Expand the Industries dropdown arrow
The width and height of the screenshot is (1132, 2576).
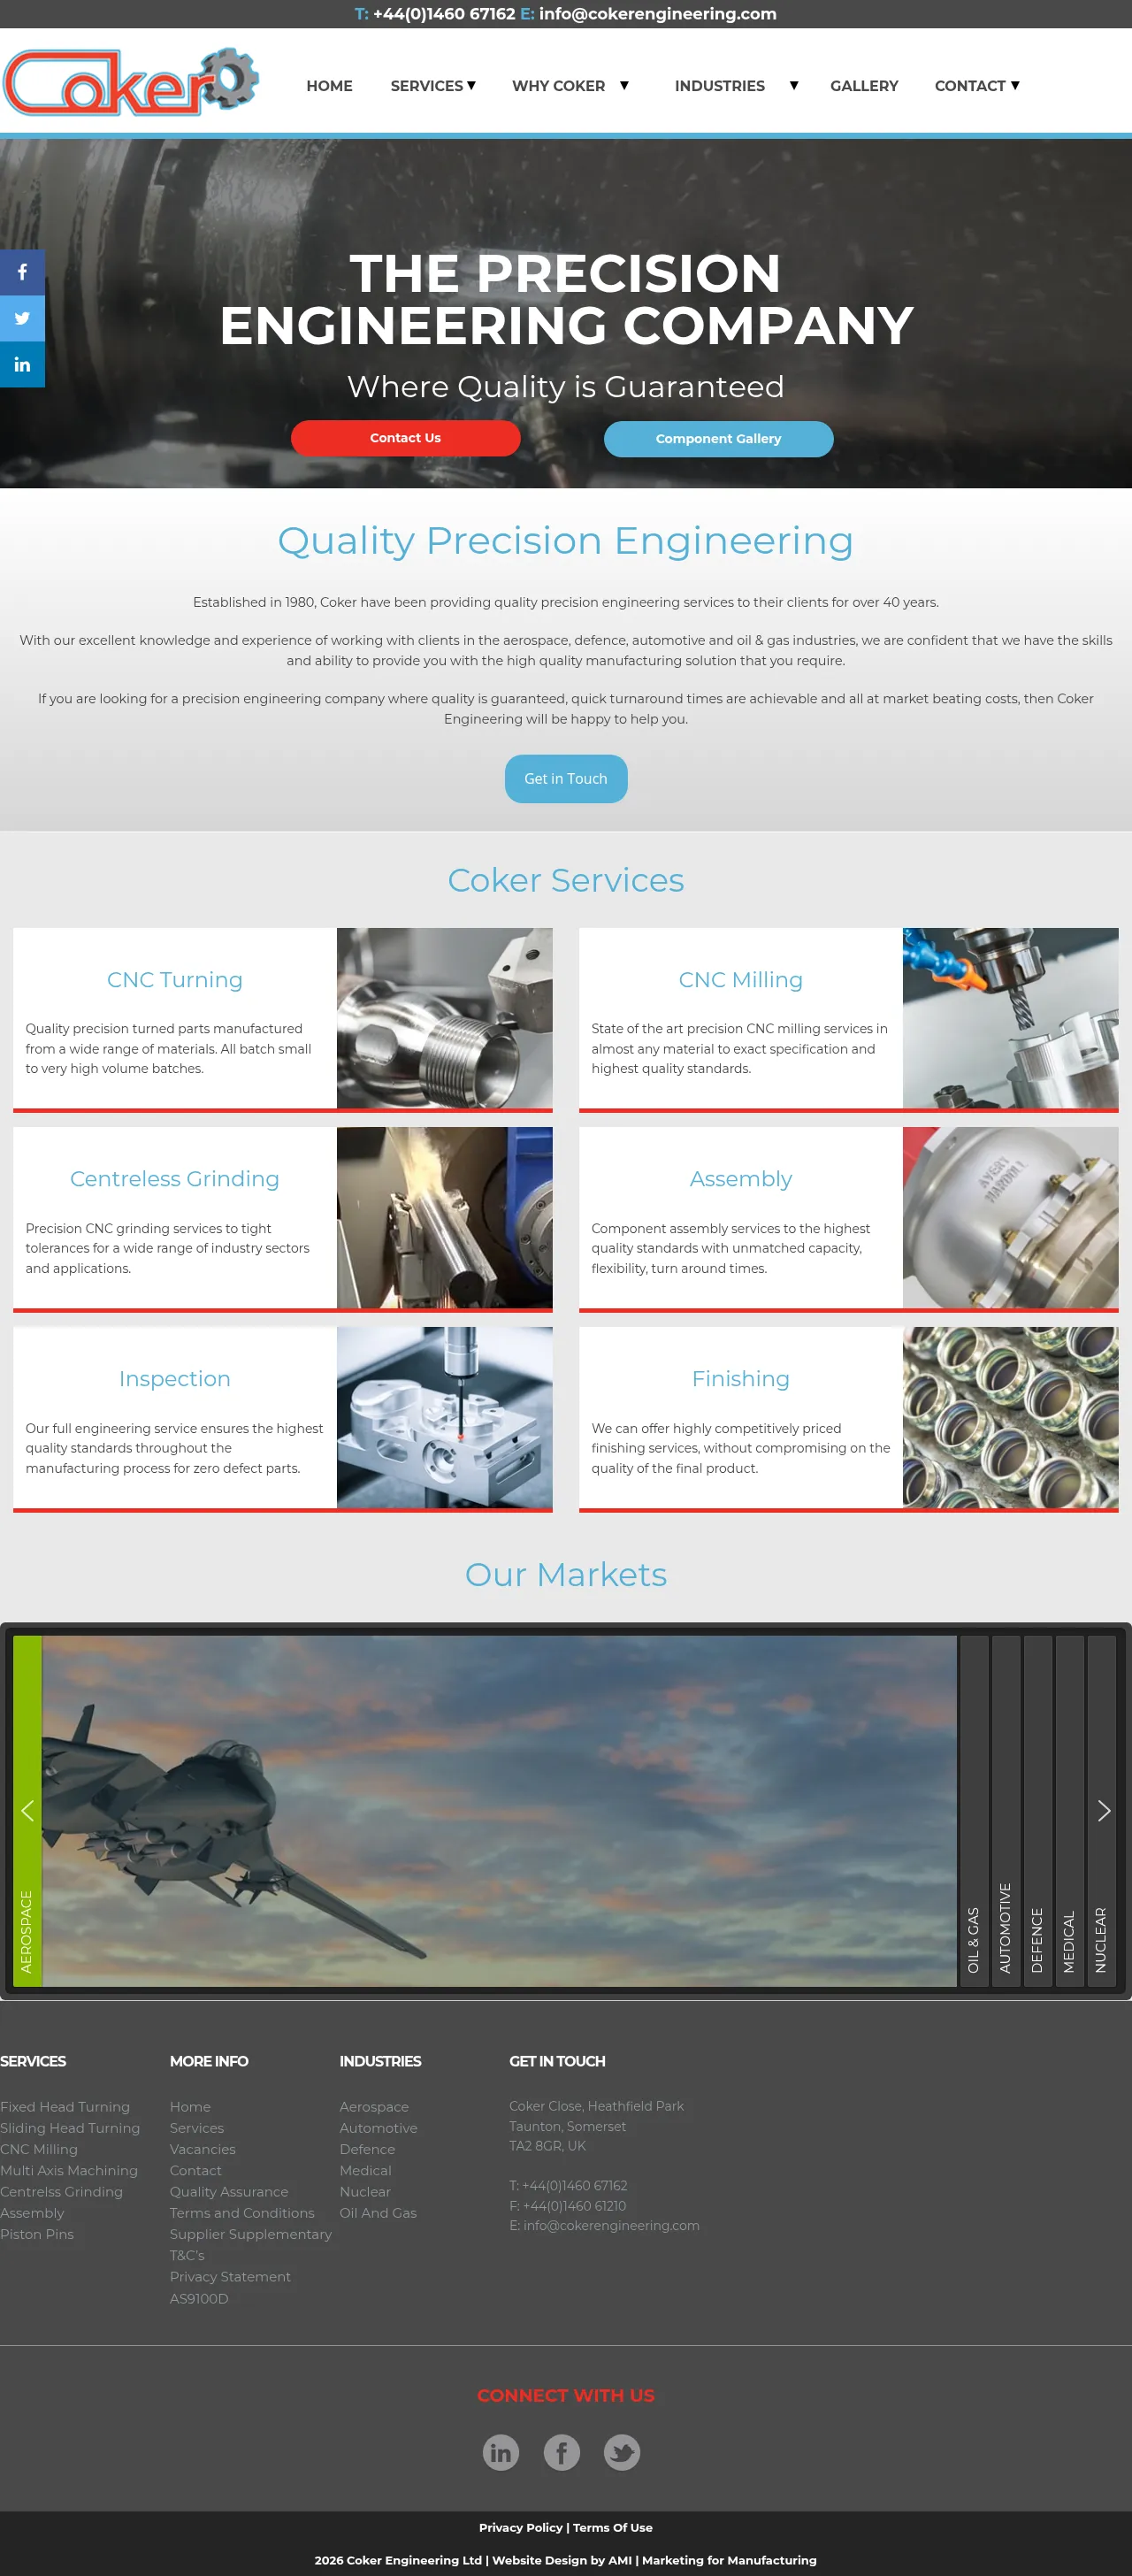[793, 86]
